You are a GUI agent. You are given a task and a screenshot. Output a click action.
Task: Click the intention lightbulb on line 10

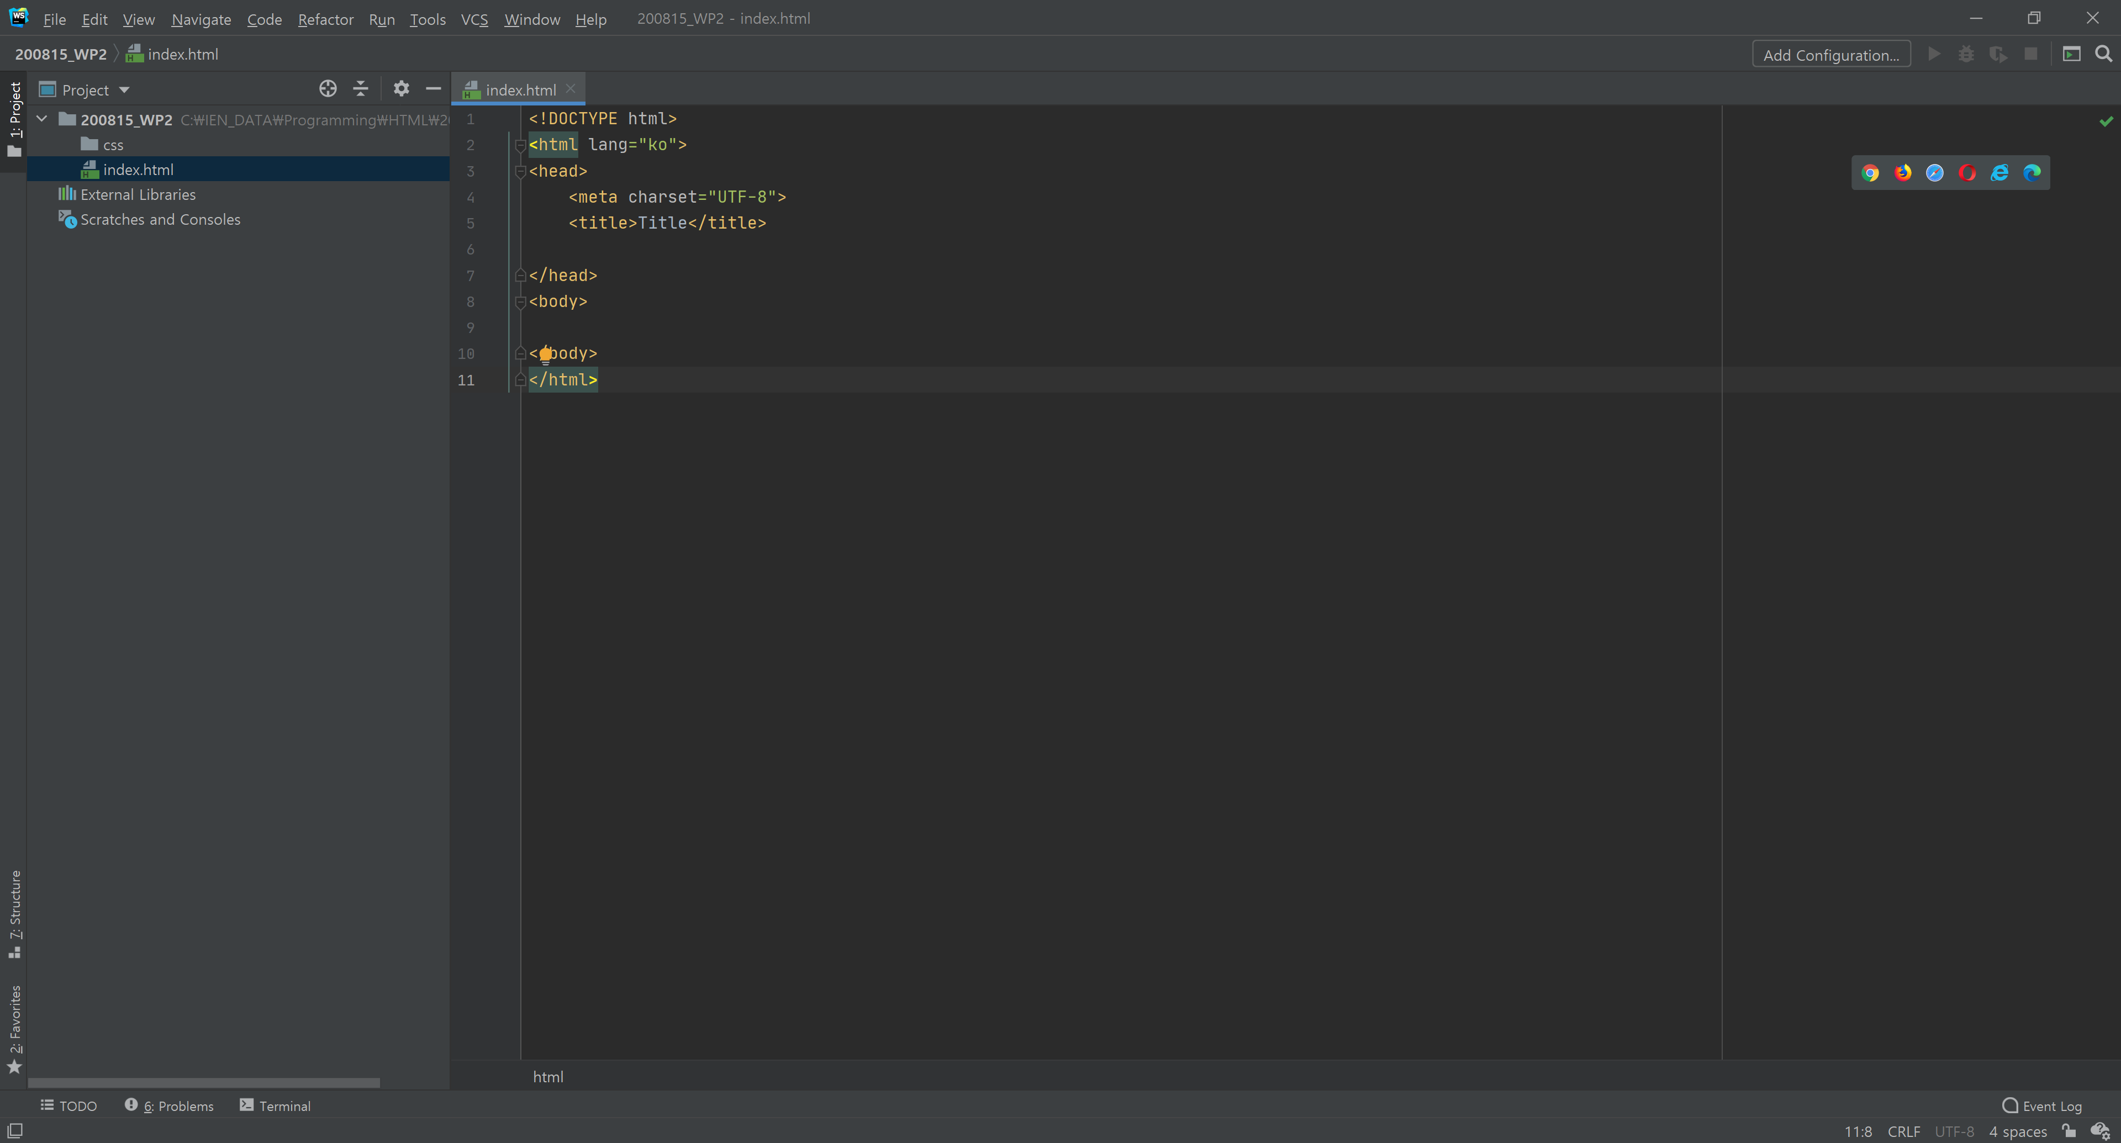click(x=545, y=354)
